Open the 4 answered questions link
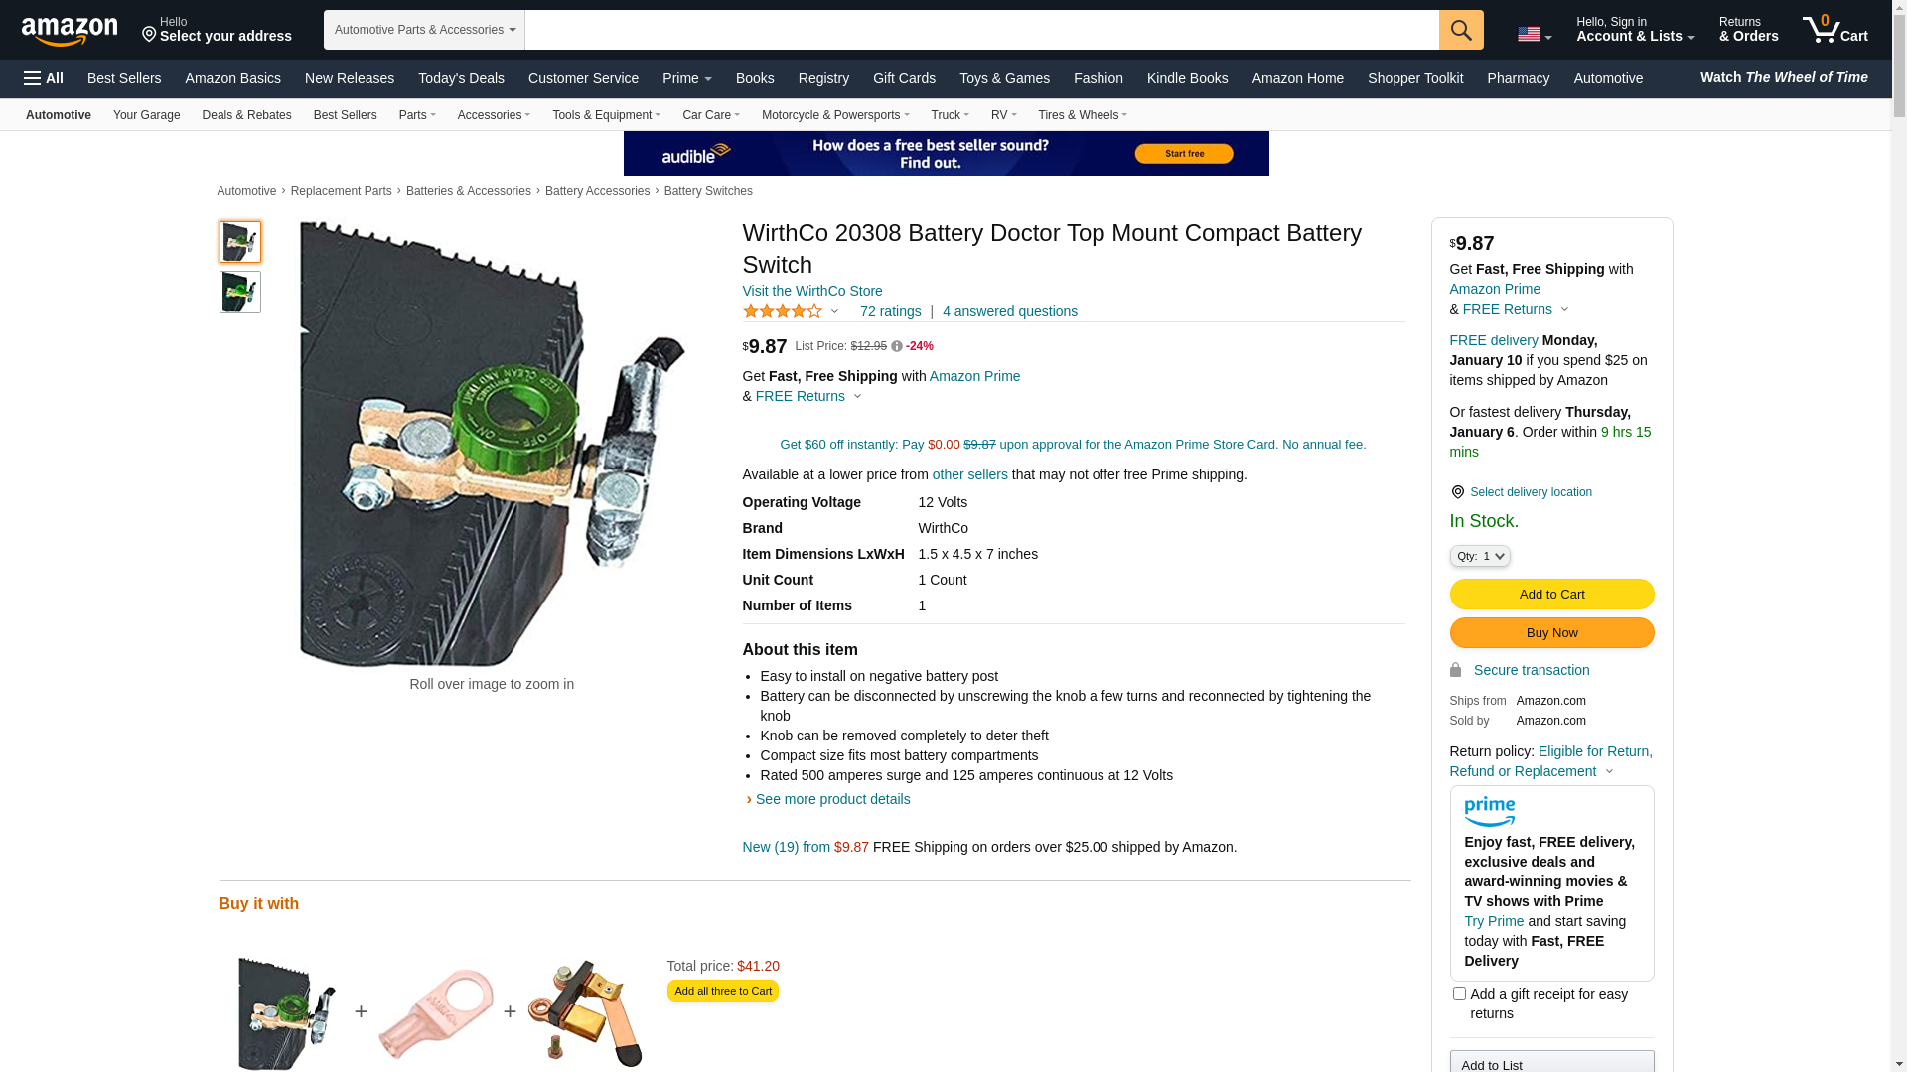The image size is (1907, 1072). coord(1010,311)
